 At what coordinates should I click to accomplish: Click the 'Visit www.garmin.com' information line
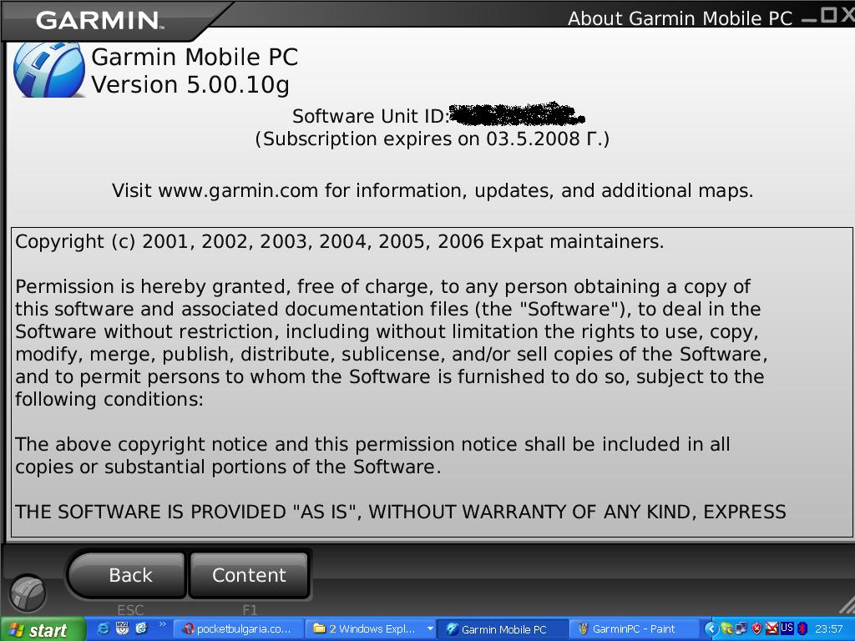coord(433,191)
